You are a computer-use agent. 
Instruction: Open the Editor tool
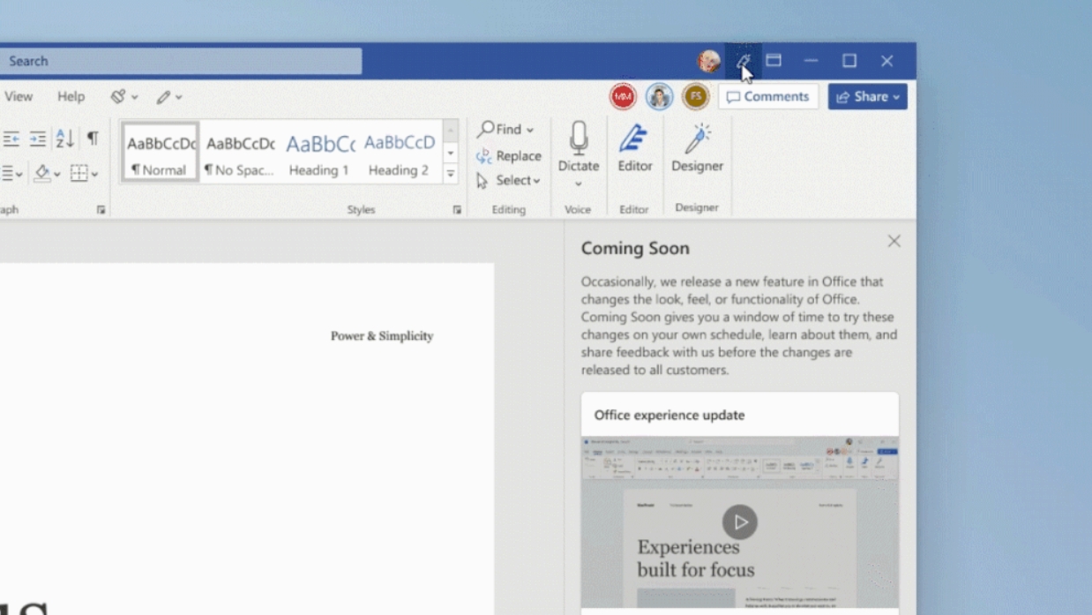pyautogui.click(x=634, y=147)
